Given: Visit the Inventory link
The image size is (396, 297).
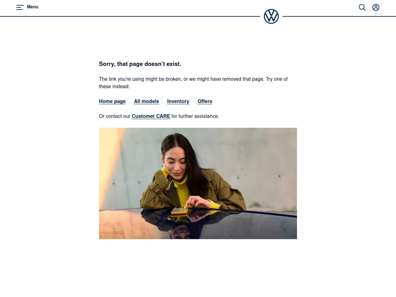Looking at the screenshot, I should coord(178,101).
